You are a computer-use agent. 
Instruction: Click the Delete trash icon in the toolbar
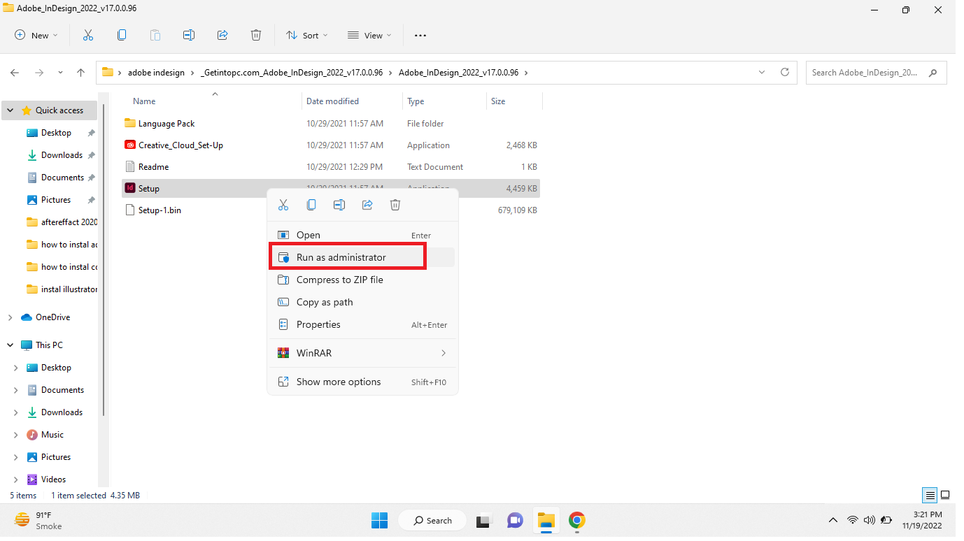(x=256, y=35)
